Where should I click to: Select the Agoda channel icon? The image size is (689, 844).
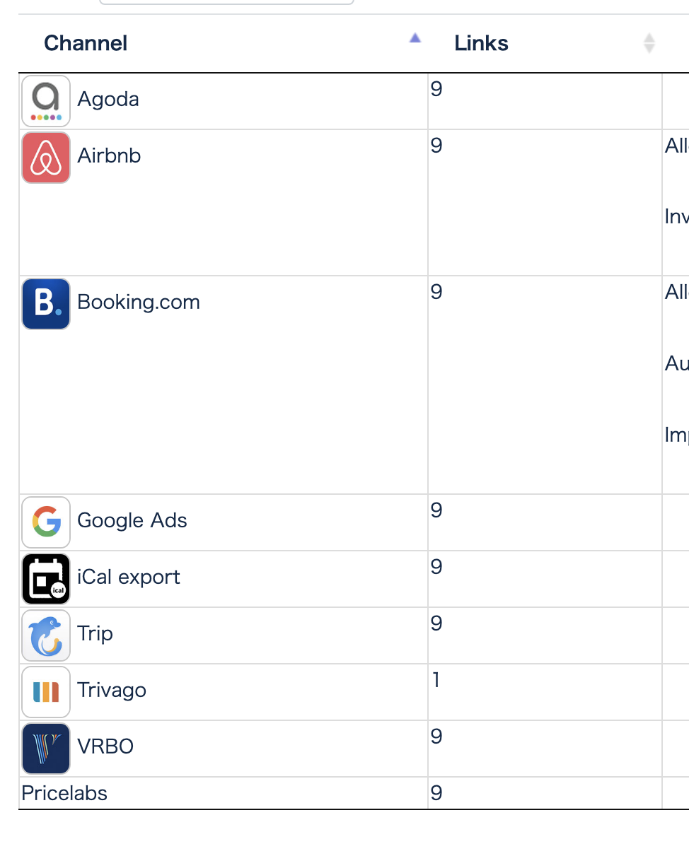tap(45, 100)
